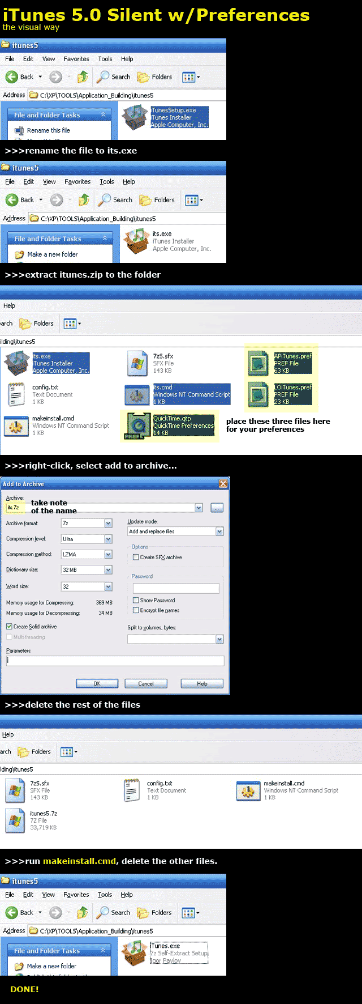Open Search in the iTunesSetup.exe window toolbar

pos(114,76)
